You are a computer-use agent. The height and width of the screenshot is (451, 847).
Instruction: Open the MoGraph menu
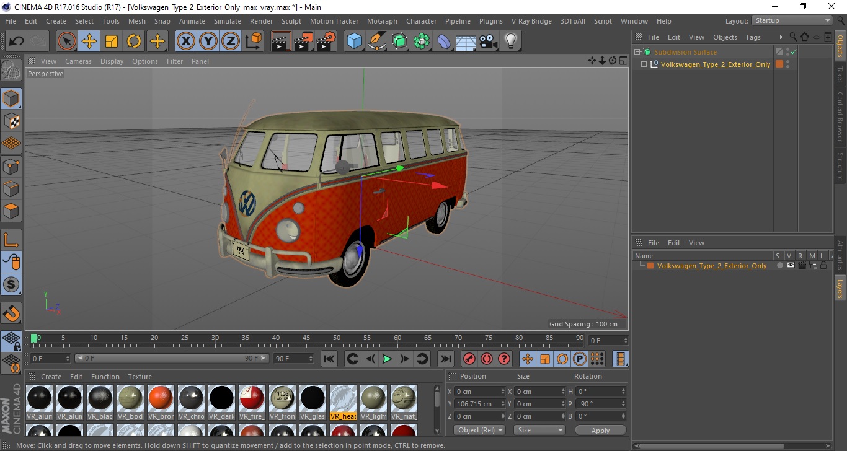(382, 21)
